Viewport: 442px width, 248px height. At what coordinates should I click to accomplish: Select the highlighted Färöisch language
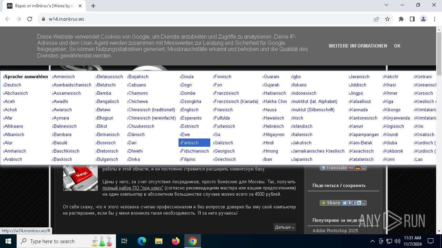(x=194, y=143)
